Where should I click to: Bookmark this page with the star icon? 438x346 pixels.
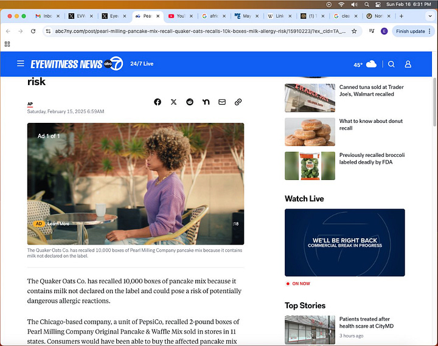click(354, 31)
